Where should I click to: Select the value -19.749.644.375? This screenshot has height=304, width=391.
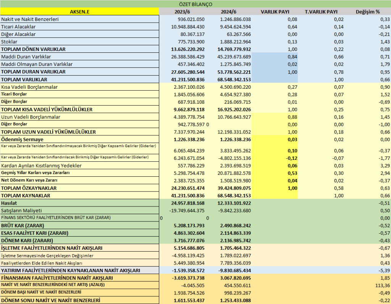click(187, 211)
